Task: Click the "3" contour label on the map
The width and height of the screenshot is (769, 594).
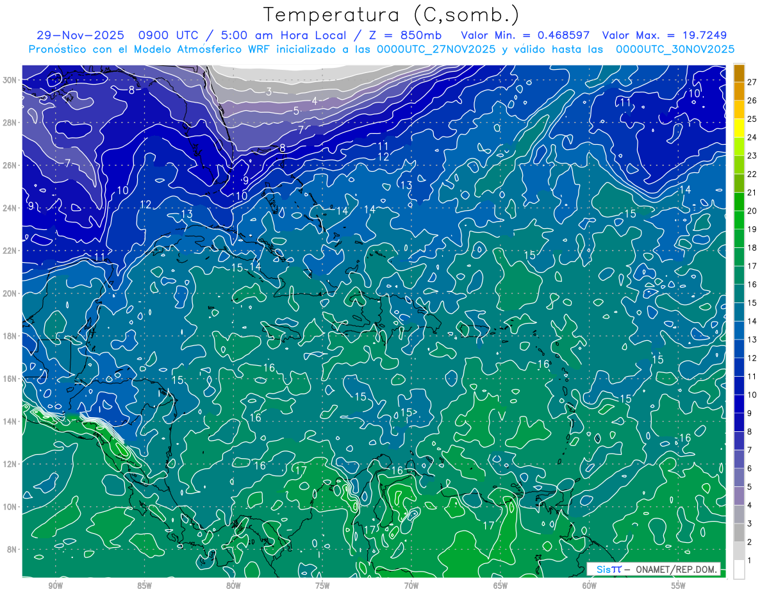Action: pos(269,92)
